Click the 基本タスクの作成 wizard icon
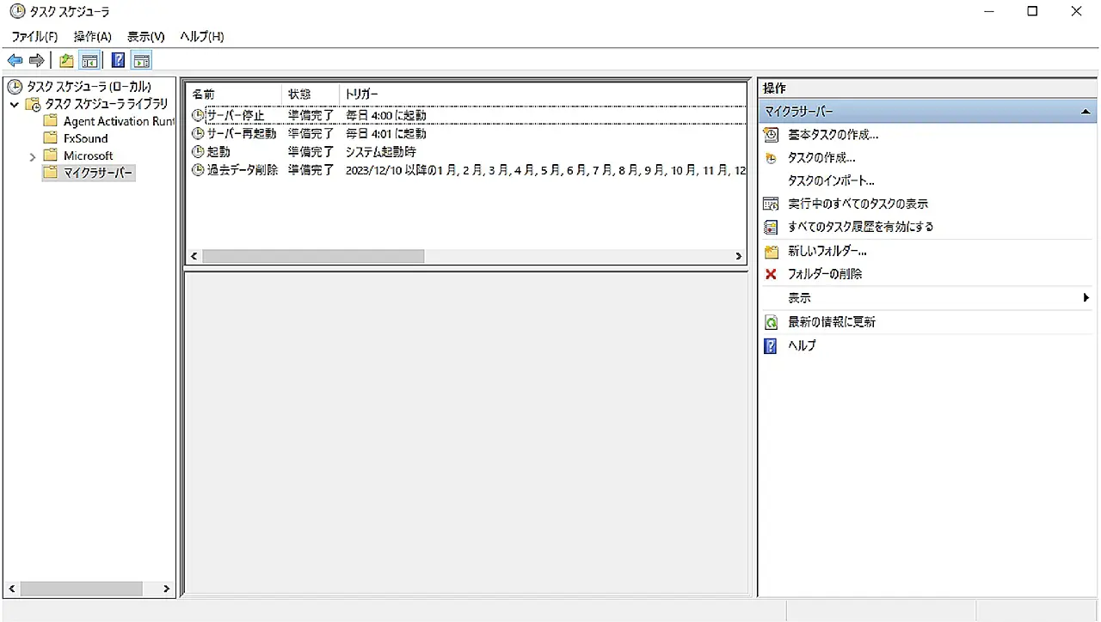1101x622 pixels. (x=771, y=135)
